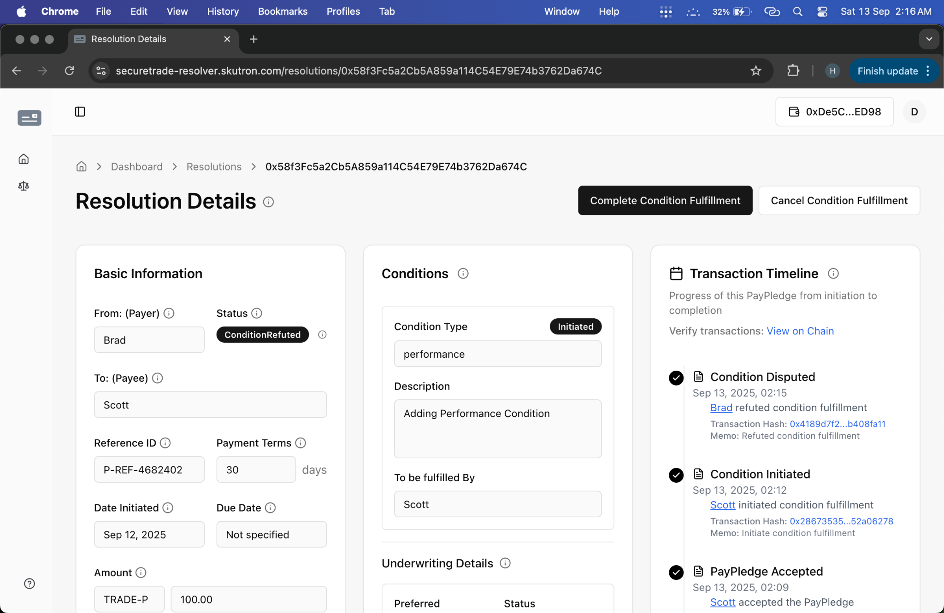
Task: Show info icon beside Conditions heading
Action: 463,274
